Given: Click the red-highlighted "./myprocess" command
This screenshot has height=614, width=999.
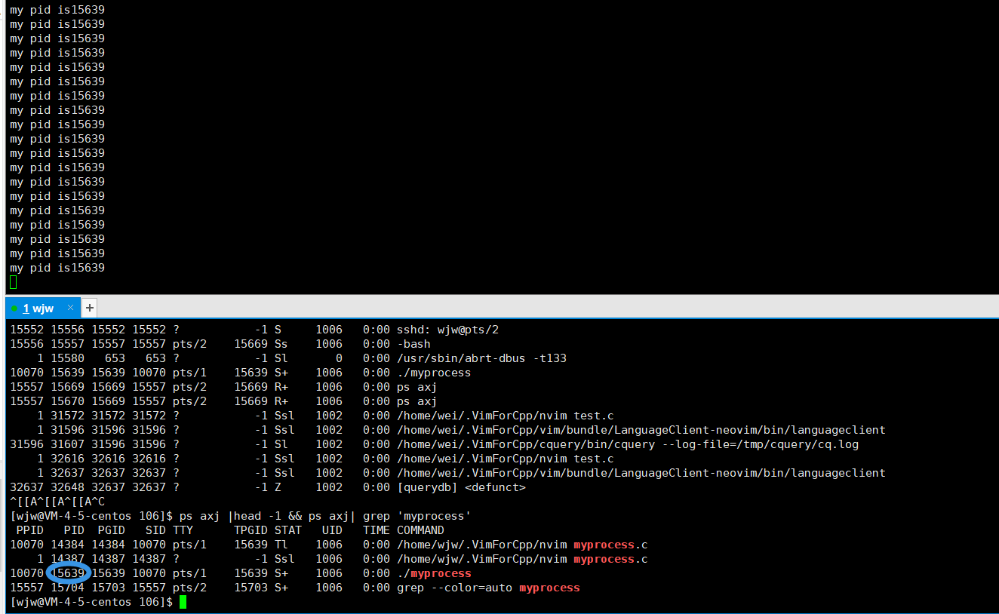Looking at the screenshot, I should tap(434, 573).
